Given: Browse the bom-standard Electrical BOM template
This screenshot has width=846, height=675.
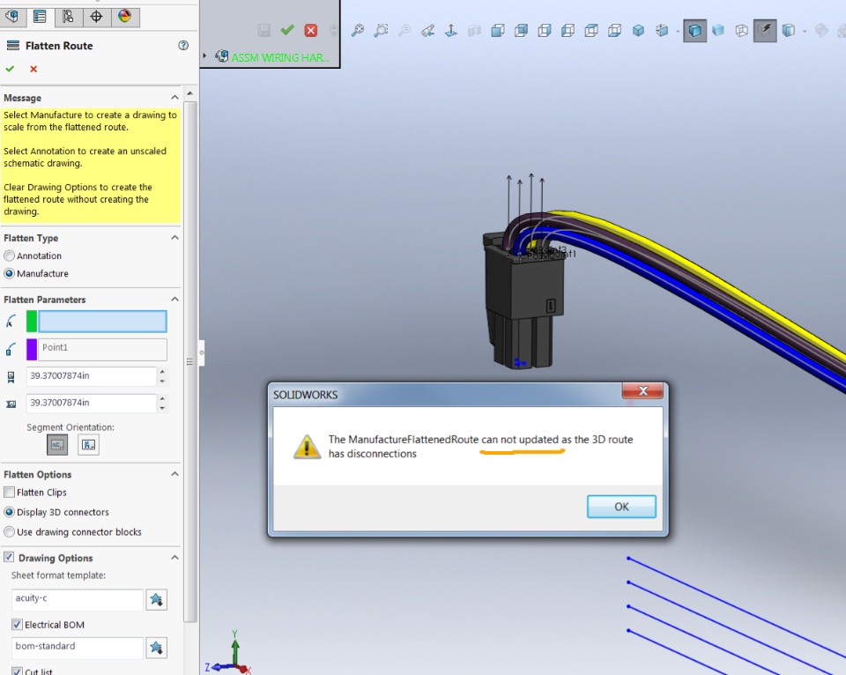Looking at the screenshot, I should click(157, 648).
